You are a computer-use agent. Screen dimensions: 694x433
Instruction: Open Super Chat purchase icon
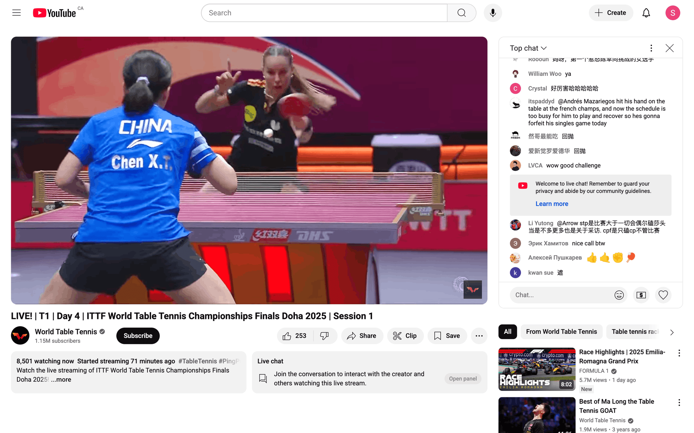(641, 295)
